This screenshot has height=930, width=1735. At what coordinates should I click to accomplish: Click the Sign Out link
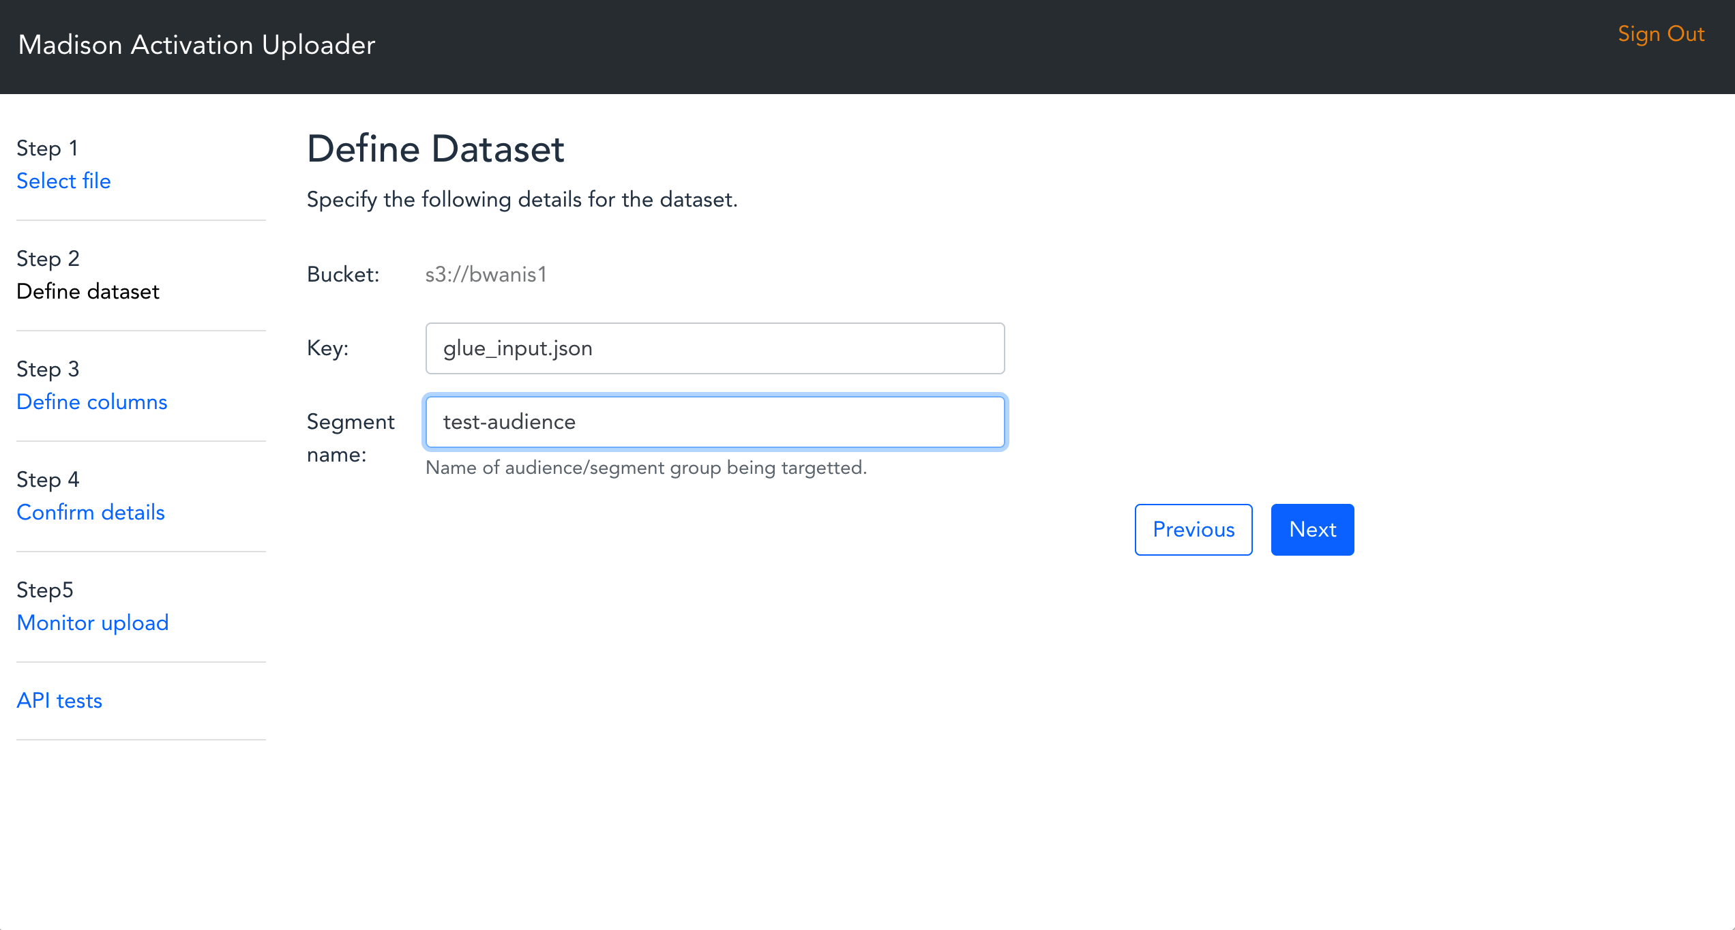(1660, 34)
